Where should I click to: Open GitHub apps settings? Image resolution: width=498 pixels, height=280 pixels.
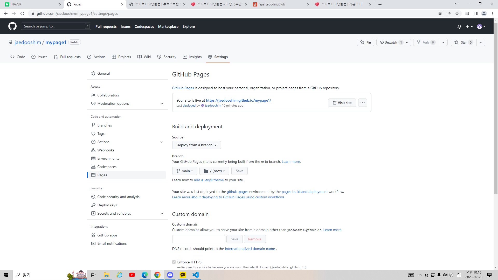pos(127,235)
